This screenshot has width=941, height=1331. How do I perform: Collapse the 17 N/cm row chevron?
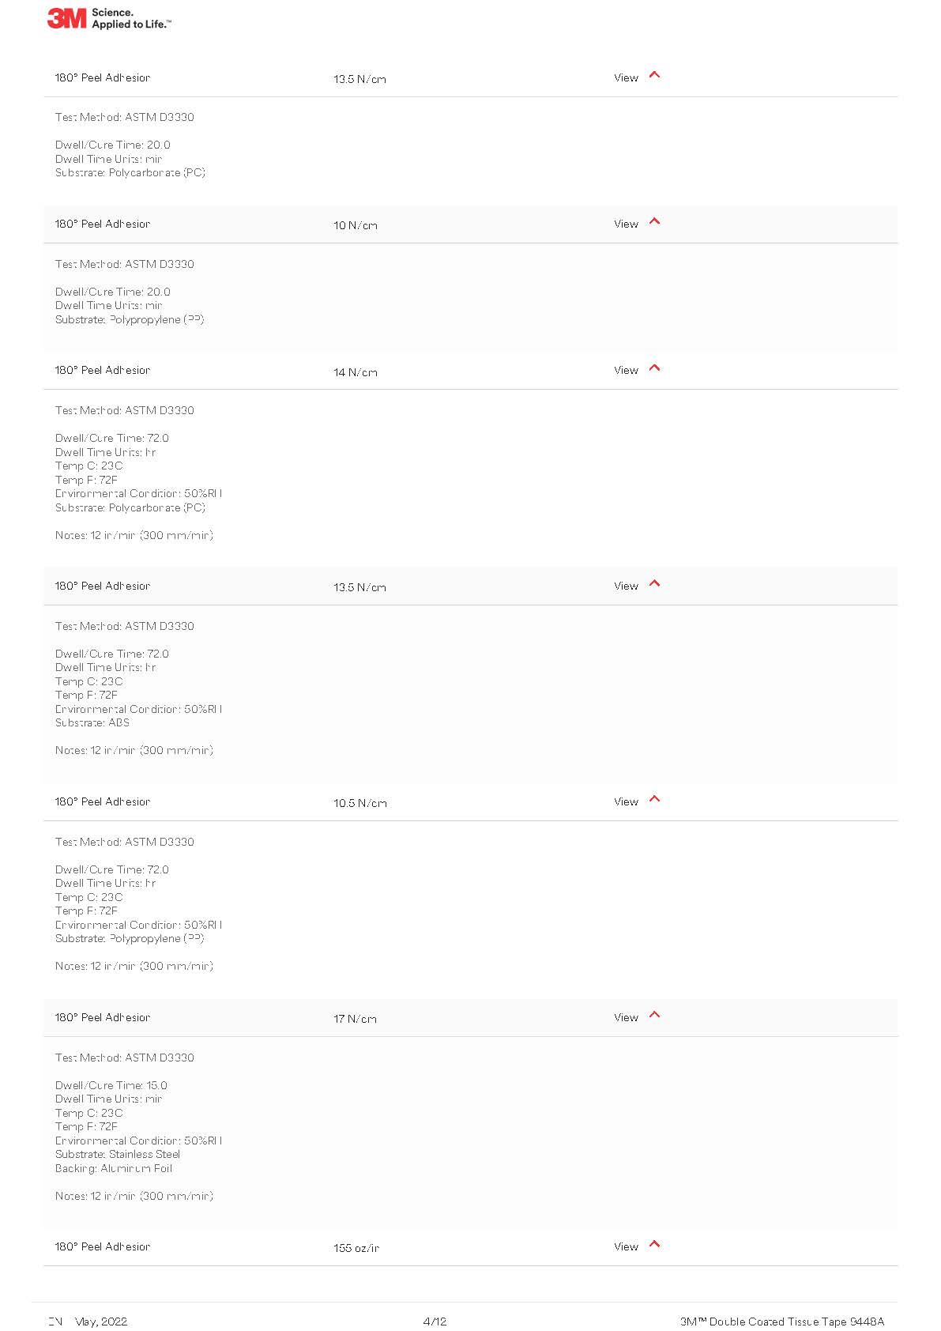[x=654, y=1015]
